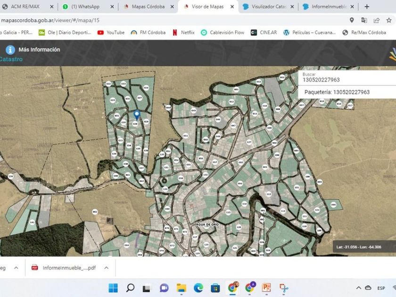Viewport: 396px width, 297px height.
Task: Select the Paquetería: 130520227963 search result
Action: 337,92
